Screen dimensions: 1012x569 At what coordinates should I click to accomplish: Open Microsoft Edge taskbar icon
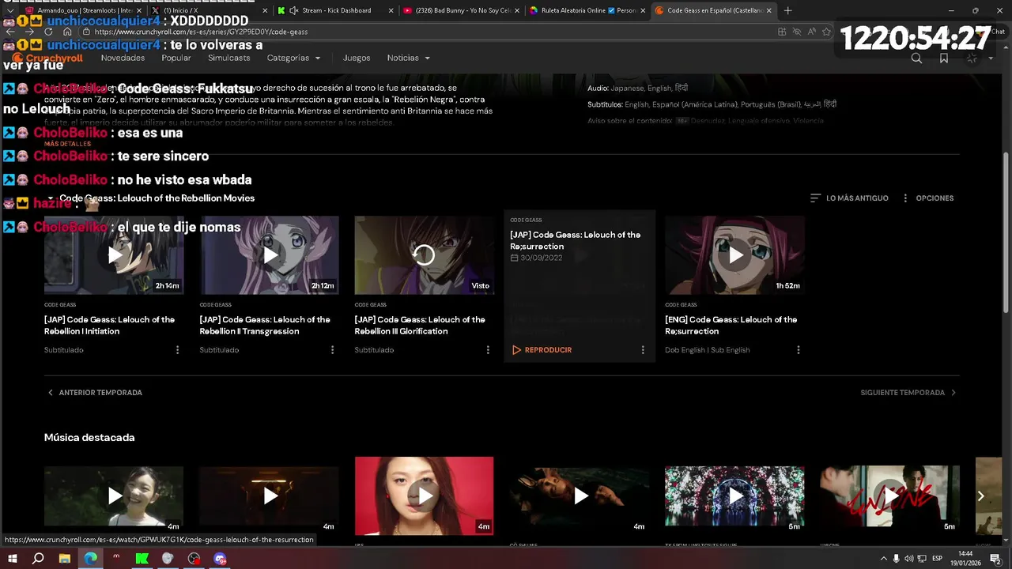(90, 559)
